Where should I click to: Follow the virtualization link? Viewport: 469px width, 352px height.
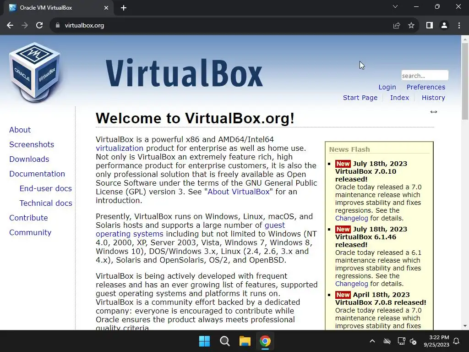point(120,148)
